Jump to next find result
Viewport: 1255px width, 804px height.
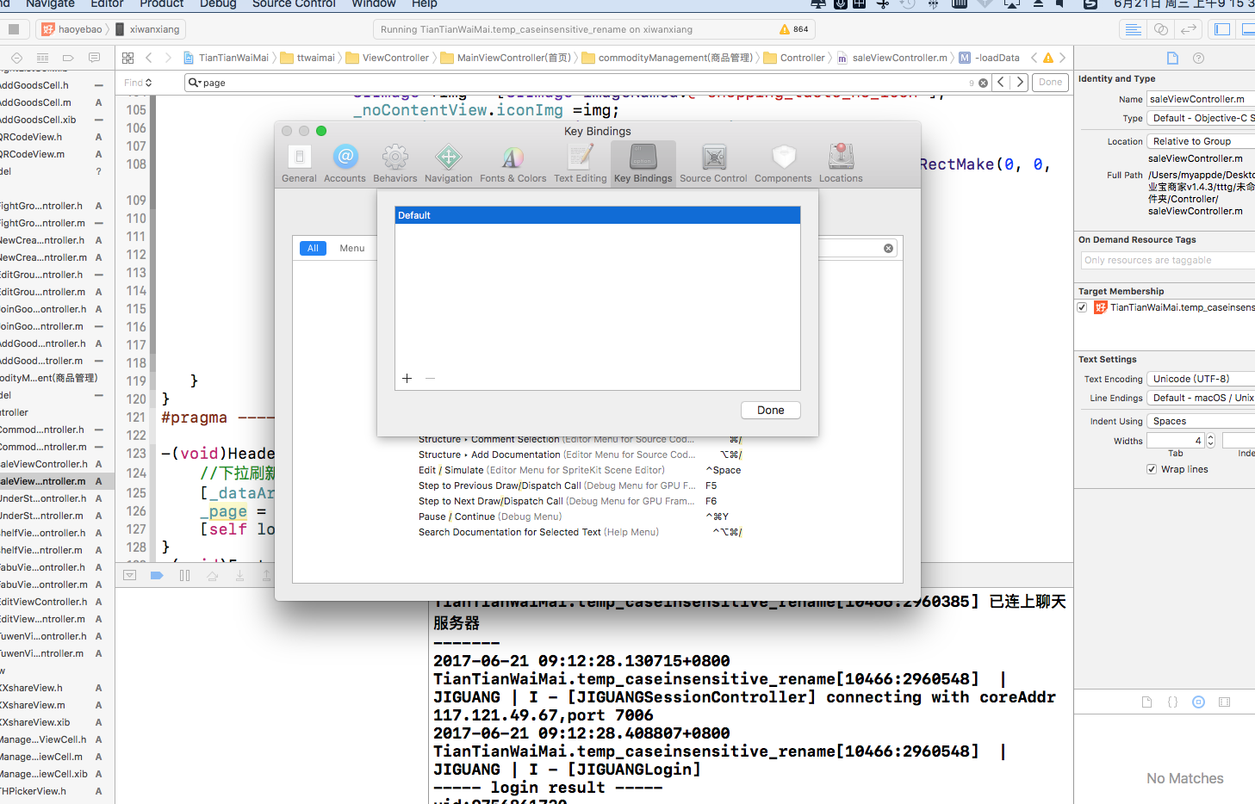tap(1020, 83)
